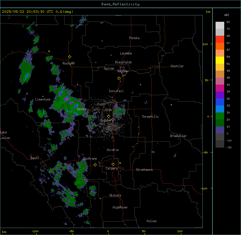241x235 pixels.
Task: Select the magenta 39-42 dBZ legend swatch
Action: (x=220, y=88)
